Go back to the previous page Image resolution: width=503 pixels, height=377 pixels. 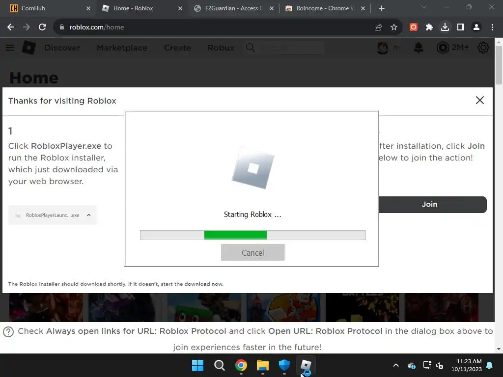click(11, 27)
